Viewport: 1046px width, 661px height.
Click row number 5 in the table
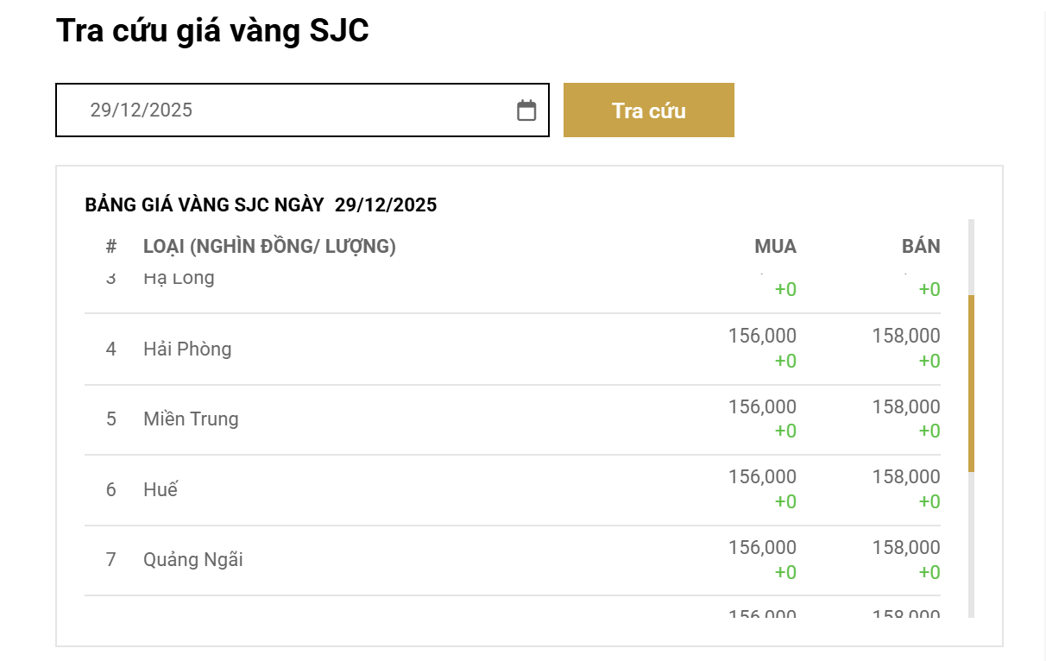click(x=110, y=419)
